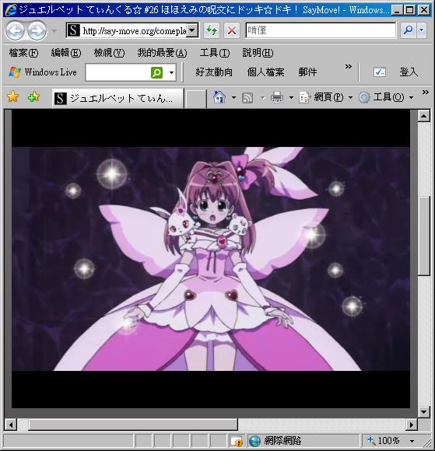Expand the 網頁(P) page menu dropdown
Viewport: 435px width, 451px height.
click(x=350, y=97)
